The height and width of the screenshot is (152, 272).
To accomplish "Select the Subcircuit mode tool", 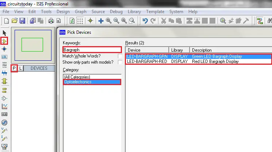I will [4, 81].
